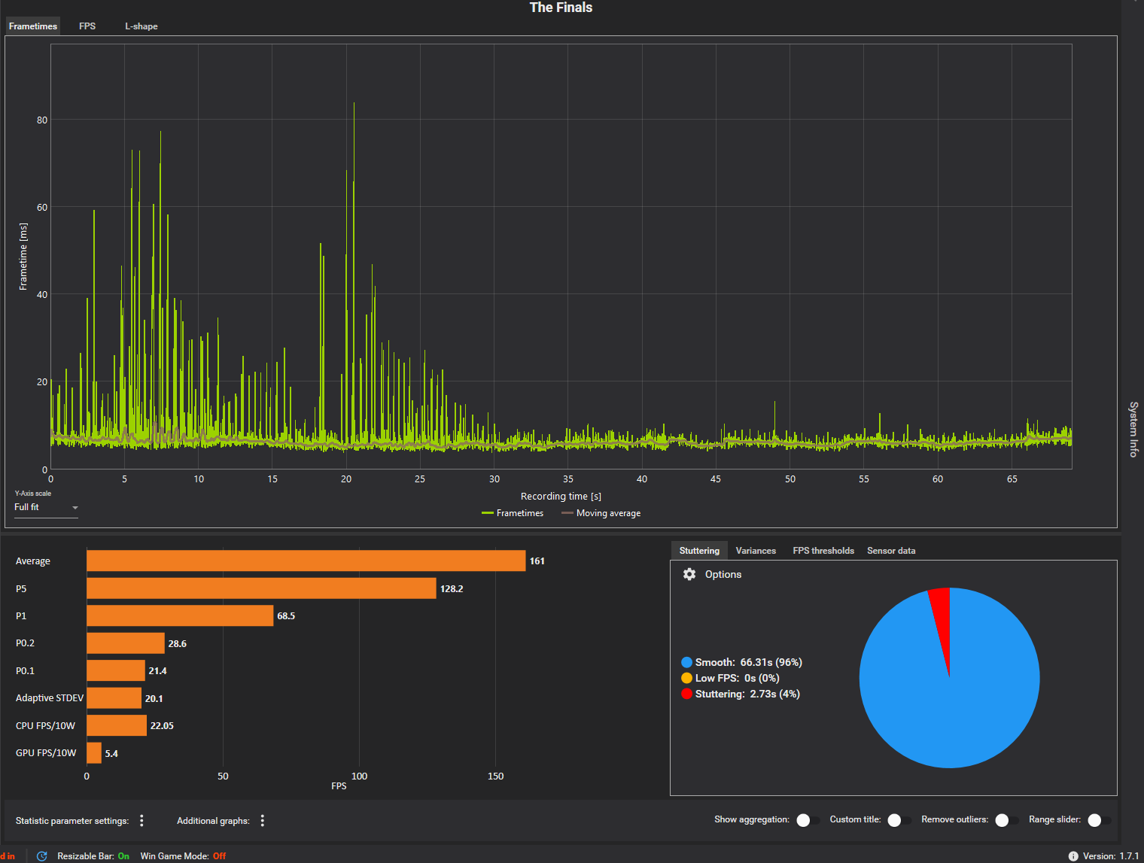
Task: Click 'Resizable Bar: On' status text
Action: click(93, 856)
